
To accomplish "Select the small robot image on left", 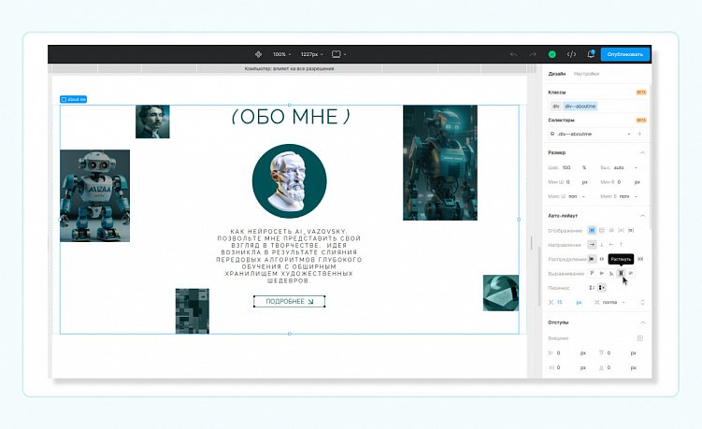I will coord(95,195).
